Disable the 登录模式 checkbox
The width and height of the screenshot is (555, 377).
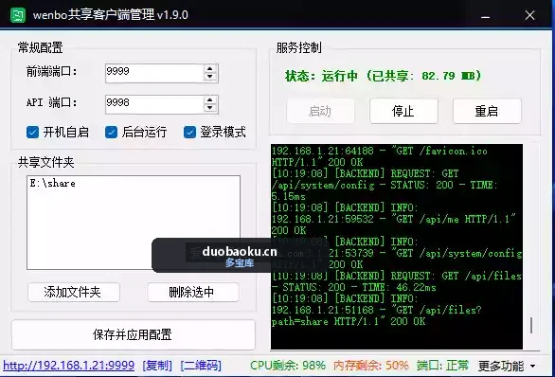(189, 132)
